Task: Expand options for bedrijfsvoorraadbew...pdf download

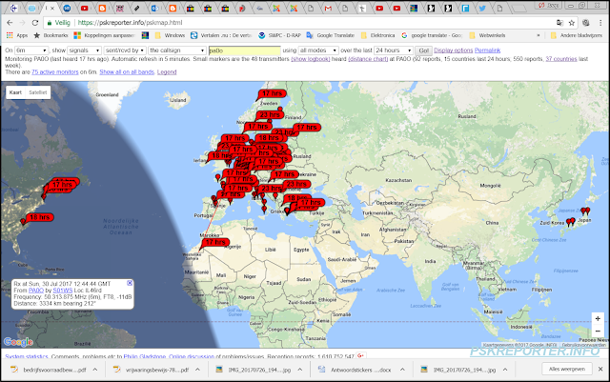Action: (95, 370)
